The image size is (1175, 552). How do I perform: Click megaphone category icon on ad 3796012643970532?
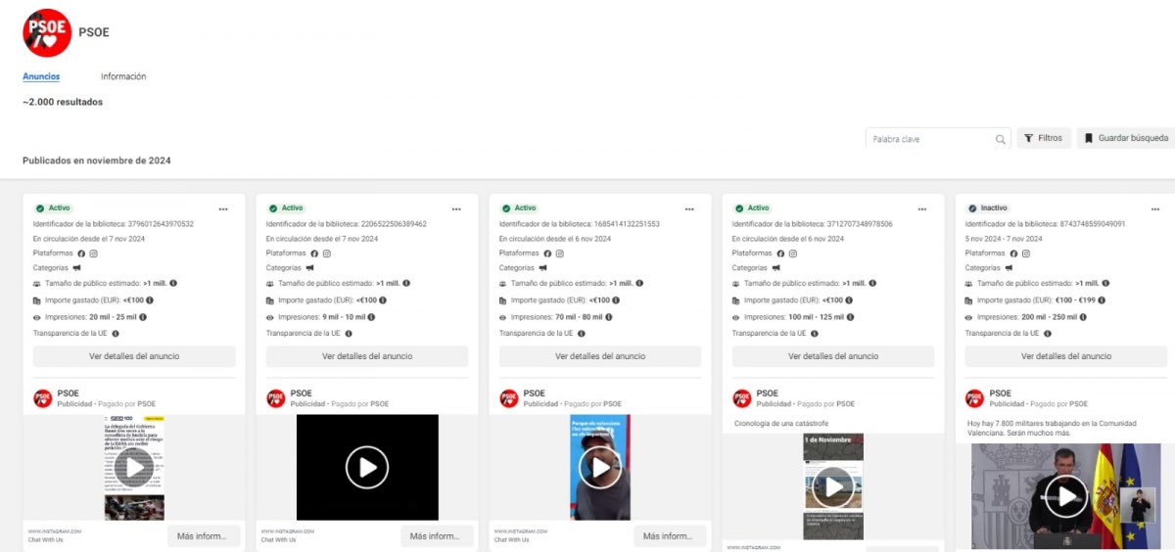pos(77,267)
